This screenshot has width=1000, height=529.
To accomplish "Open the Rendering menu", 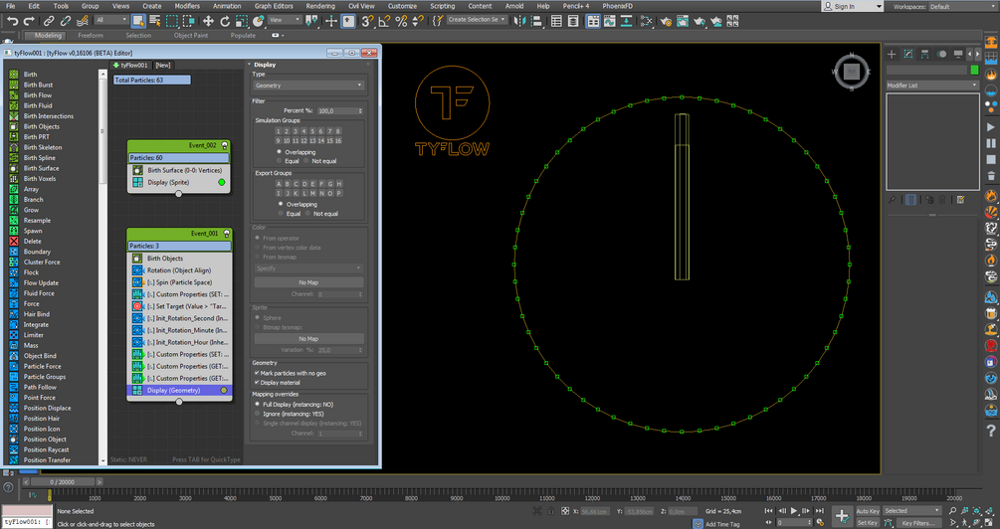I will point(320,6).
